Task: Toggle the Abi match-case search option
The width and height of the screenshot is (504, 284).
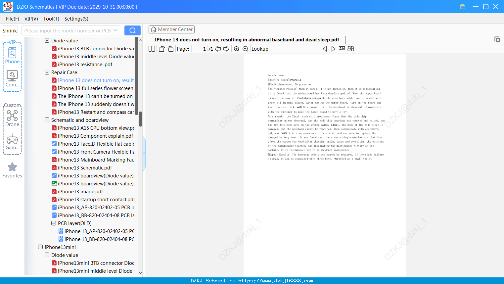Action: pyautogui.click(x=342, y=49)
